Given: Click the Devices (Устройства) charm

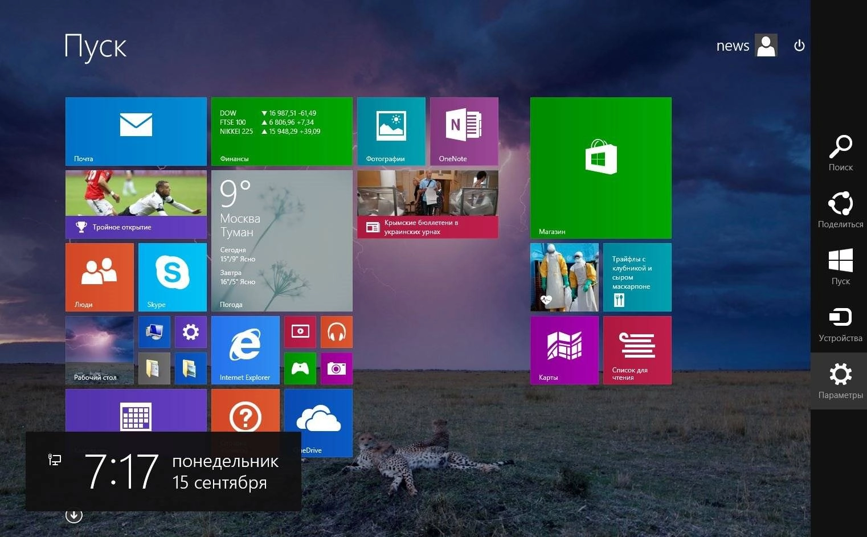Looking at the screenshot, I should pos(840,324).
